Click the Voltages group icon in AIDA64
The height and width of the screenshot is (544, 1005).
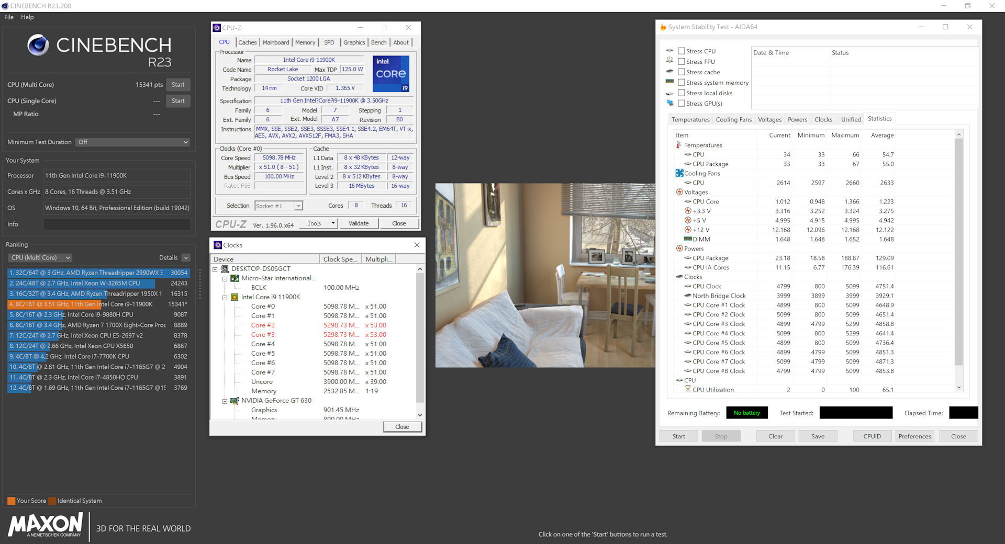(x=679, y=192)
